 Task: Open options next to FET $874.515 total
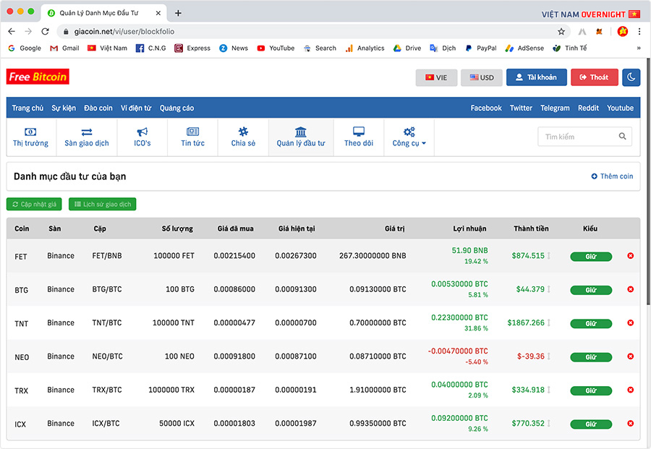click(549, 256)
